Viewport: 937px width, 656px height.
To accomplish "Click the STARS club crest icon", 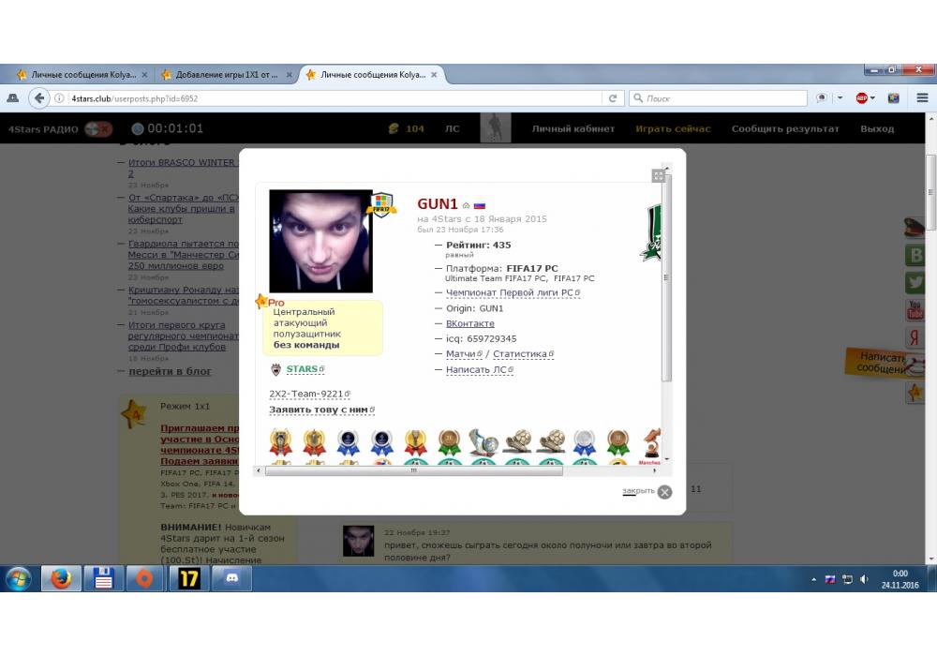I will click(x=275, y=370).
